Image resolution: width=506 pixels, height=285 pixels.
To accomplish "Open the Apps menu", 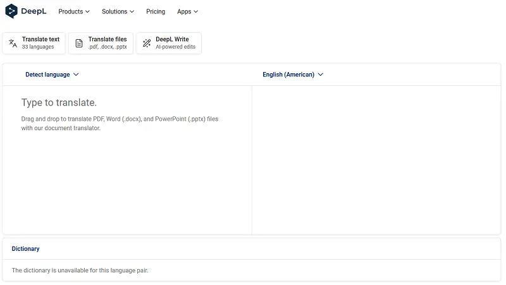I will (187, 11).
